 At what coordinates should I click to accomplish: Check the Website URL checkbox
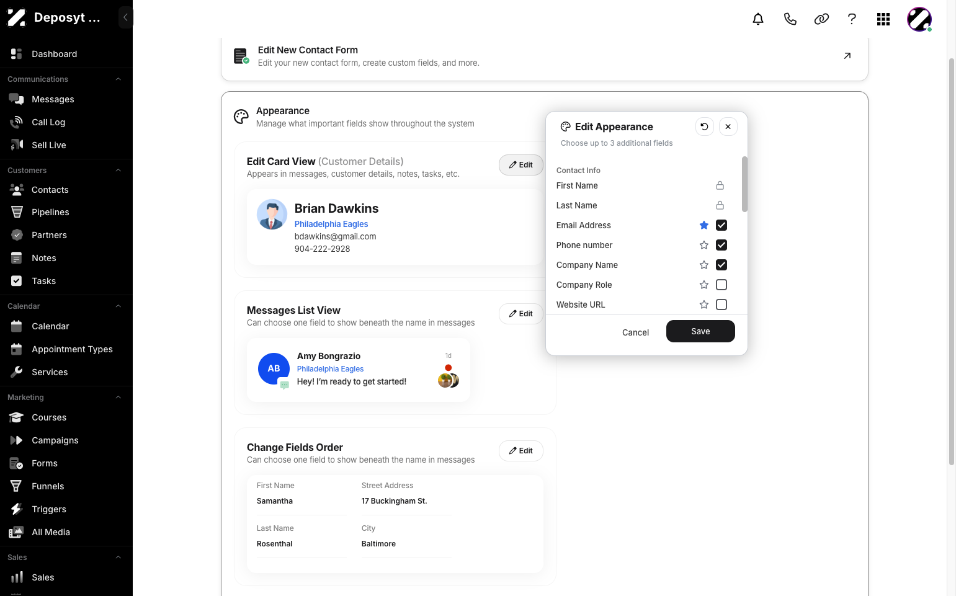coord(721,305)
